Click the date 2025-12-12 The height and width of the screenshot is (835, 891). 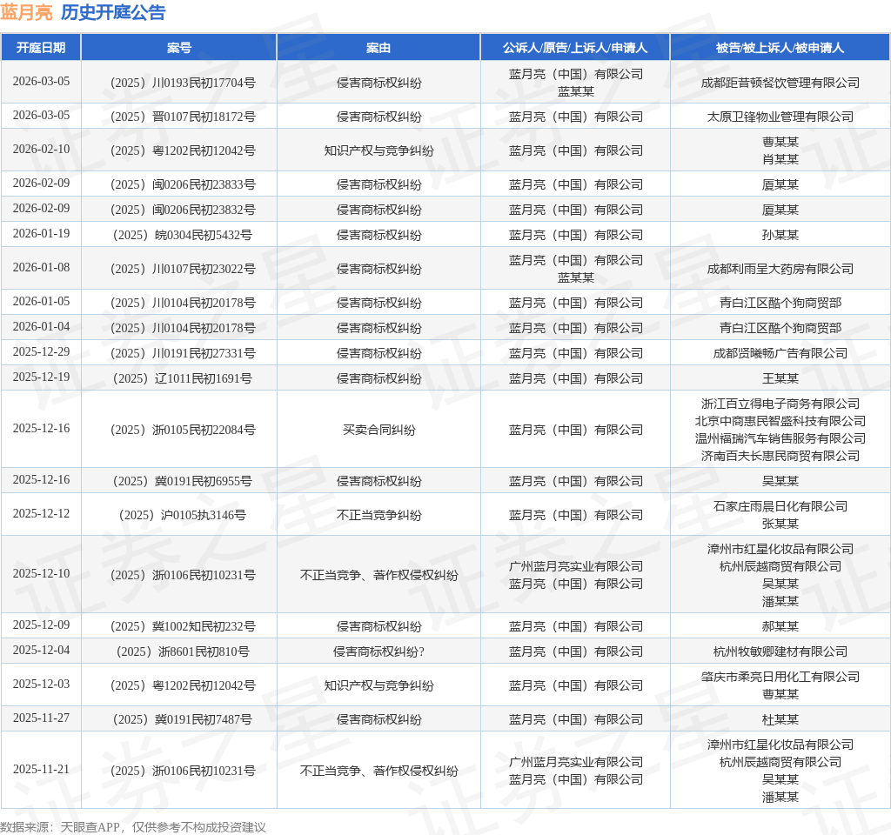click(x=41, y=513)
